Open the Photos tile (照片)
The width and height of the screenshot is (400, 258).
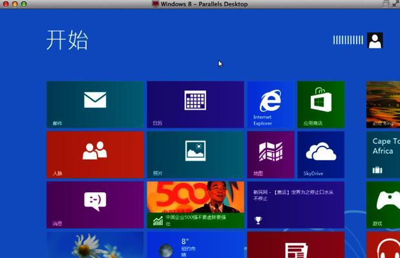click(x=195, y=155)
